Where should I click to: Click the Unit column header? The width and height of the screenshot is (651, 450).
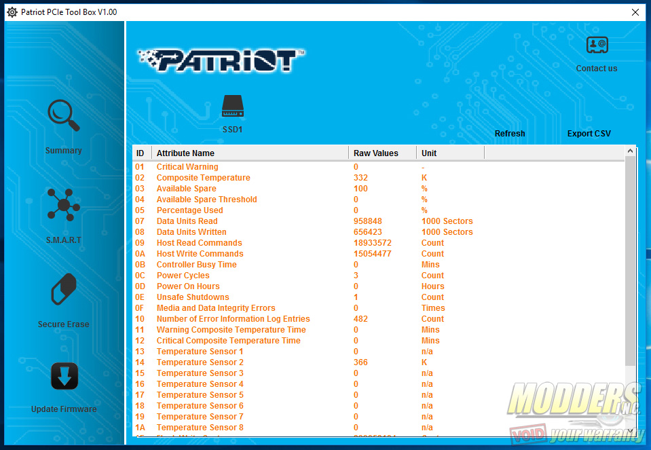[429, 153]
